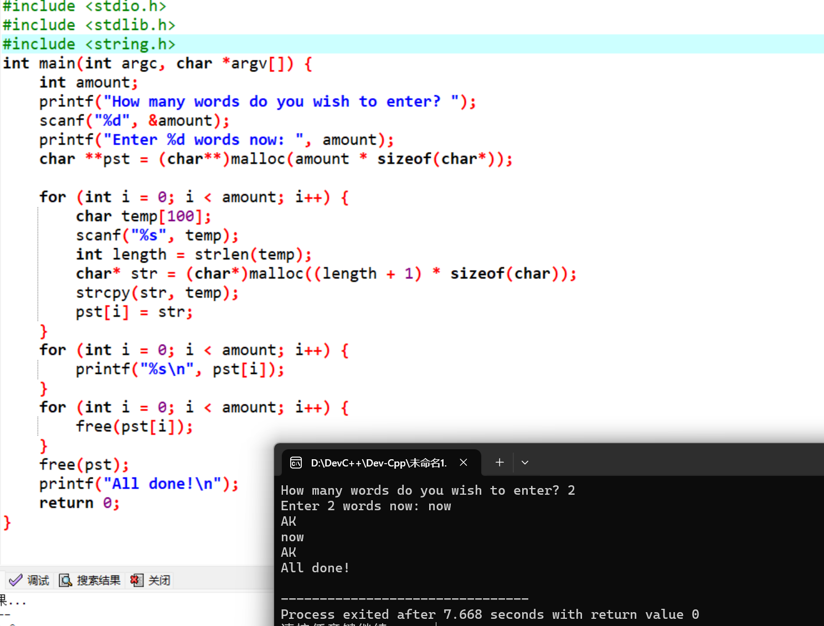Click terminal line 'Enter 2 words now: now'

pos(365,506)
